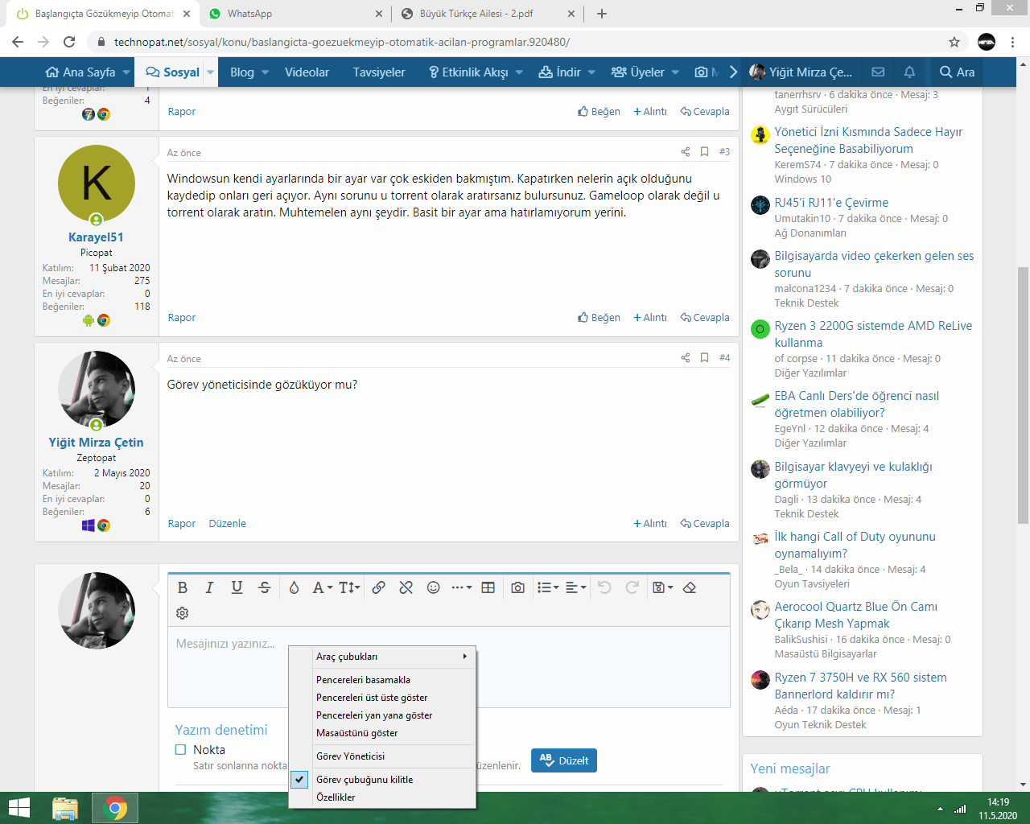Open Görev Yöneticisi from context menu

coord(382,756)
